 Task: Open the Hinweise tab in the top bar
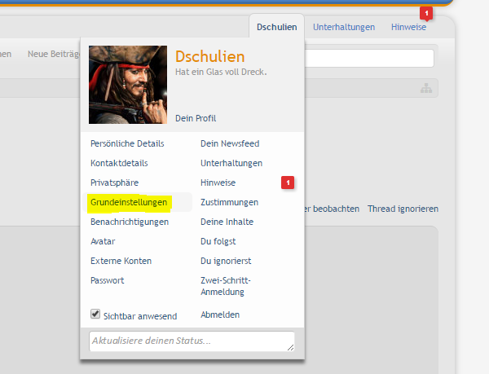[408, 27]
